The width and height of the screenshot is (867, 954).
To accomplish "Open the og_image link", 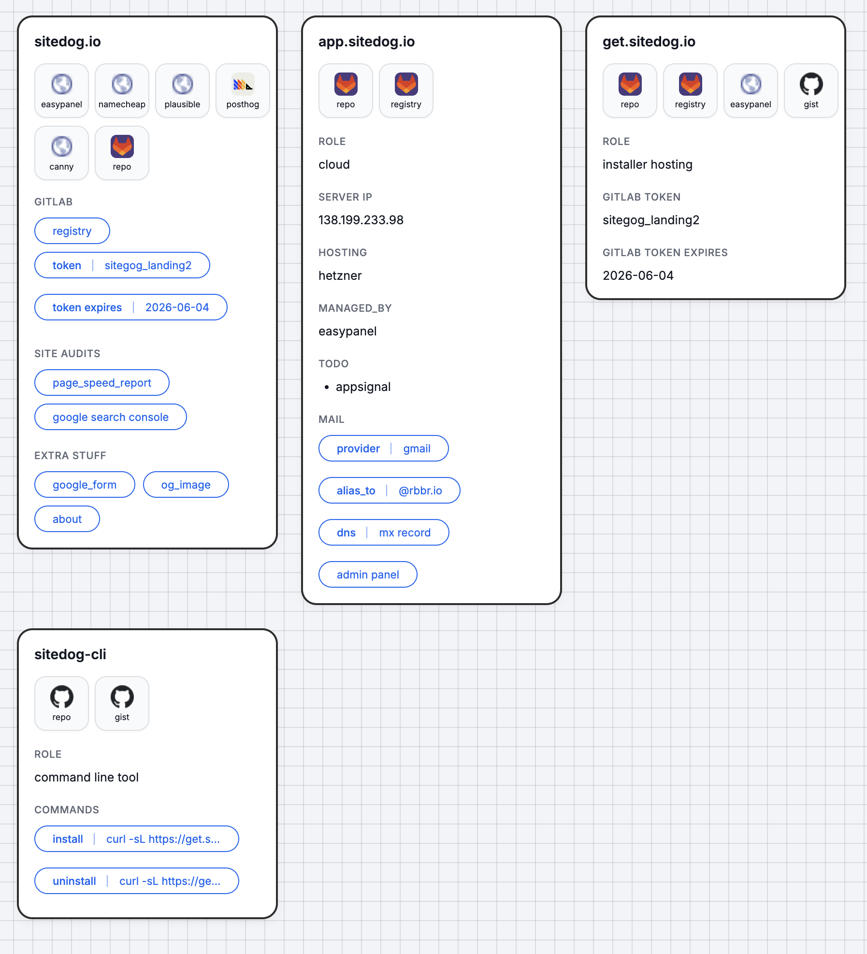I will [186, 485].
